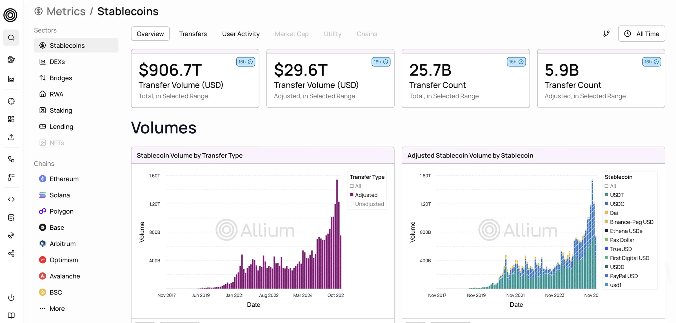Click the database query icon in sidebar
The width and height of the screenshot is (676, 323).
(11, 217)
